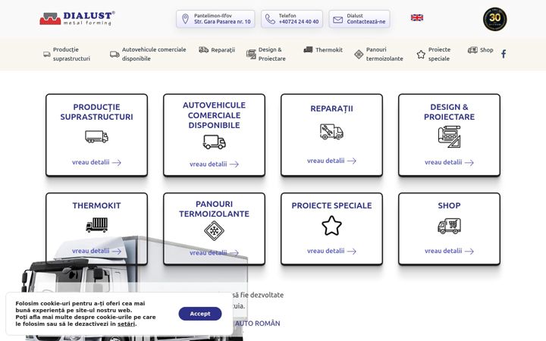546x341 pixels.
Task: Click the blueprint icon beside Design & Proiectare menu
Action: click(251, 54)
